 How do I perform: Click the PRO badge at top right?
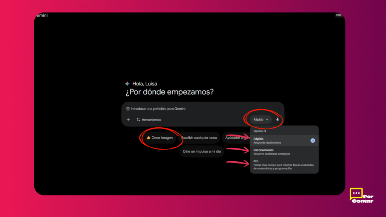click(339, 15)
